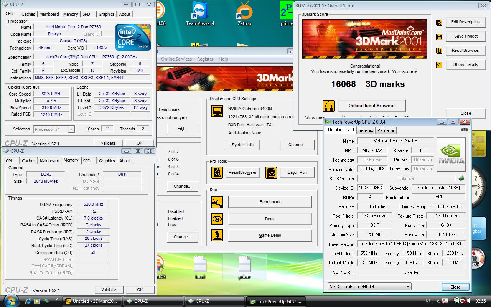Click the Game Demo button
491x307 pixels.
pyautogui.click(x=270, y=236)
